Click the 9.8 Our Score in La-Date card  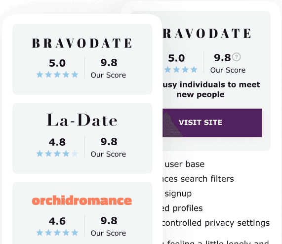point(109,147)
